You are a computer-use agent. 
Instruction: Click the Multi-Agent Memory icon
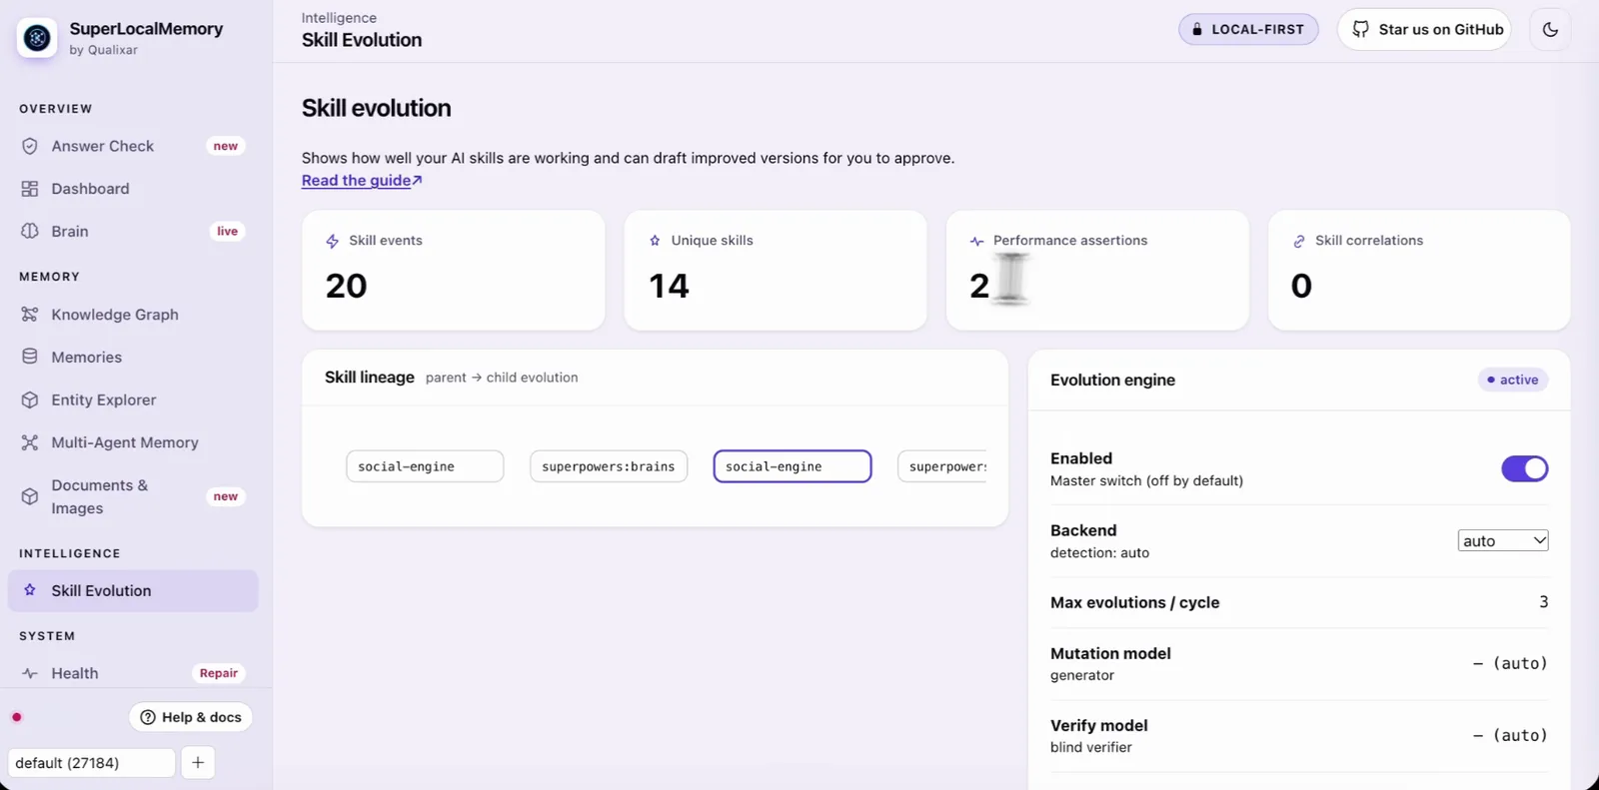30,442
